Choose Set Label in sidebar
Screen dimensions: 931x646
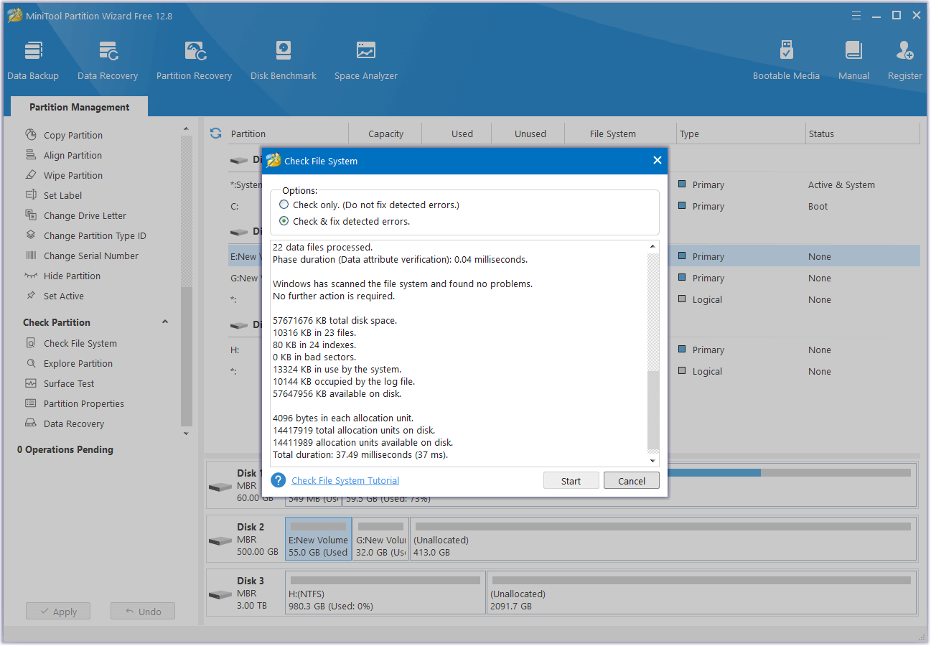click(x=62, y=195)
